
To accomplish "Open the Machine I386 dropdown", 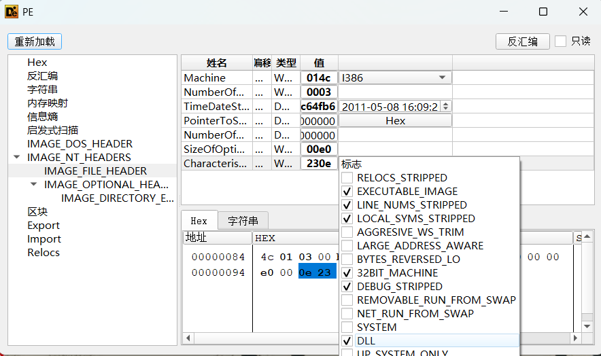I will [x=395, y=78].
